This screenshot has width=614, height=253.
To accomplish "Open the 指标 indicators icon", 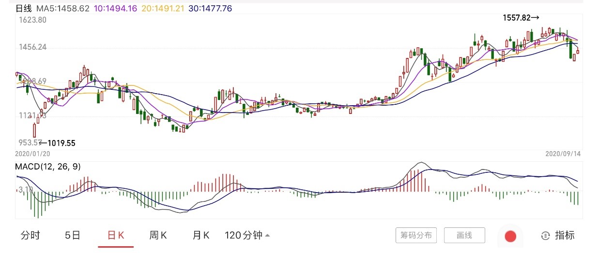I will (546, 236).
